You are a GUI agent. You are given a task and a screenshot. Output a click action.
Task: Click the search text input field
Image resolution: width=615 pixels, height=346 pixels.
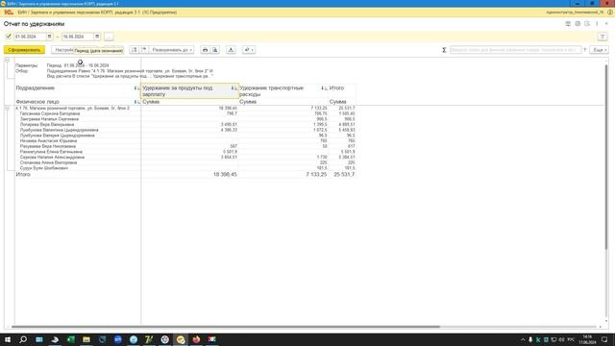click(x=515, y=50)
